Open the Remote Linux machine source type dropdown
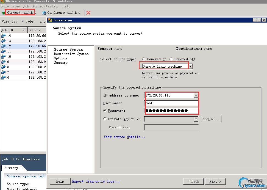 click(x=191, y=66)
